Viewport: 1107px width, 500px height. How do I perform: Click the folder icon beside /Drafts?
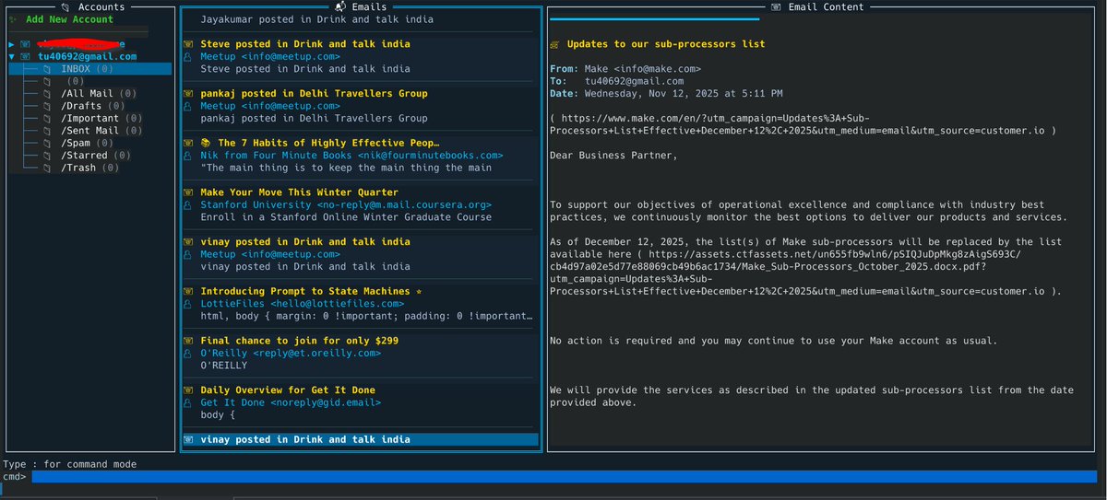point(46,106)
